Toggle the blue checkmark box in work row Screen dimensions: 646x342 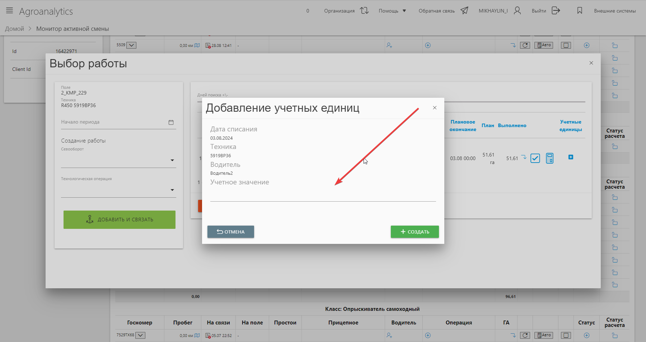point(535,158)
